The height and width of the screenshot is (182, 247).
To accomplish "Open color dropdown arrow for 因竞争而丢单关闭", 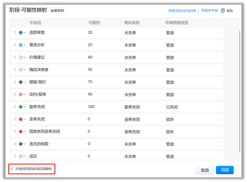I will click(x=25, y=132).
